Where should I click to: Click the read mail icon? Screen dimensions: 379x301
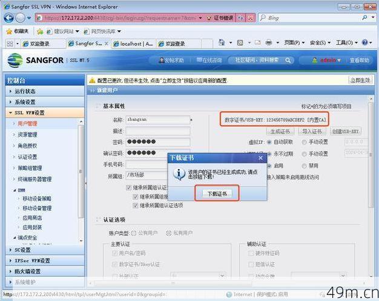point(258,43)
